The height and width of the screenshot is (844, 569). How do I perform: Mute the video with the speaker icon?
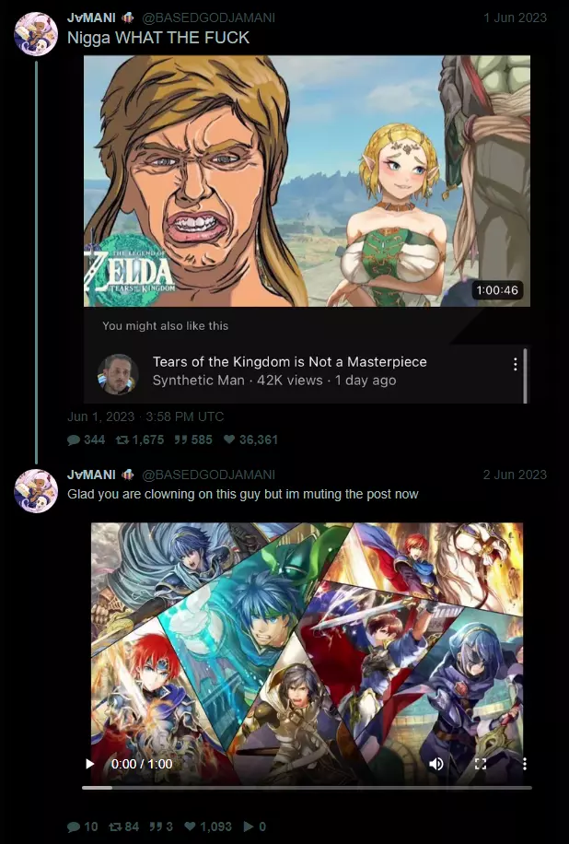coord(436,764)
